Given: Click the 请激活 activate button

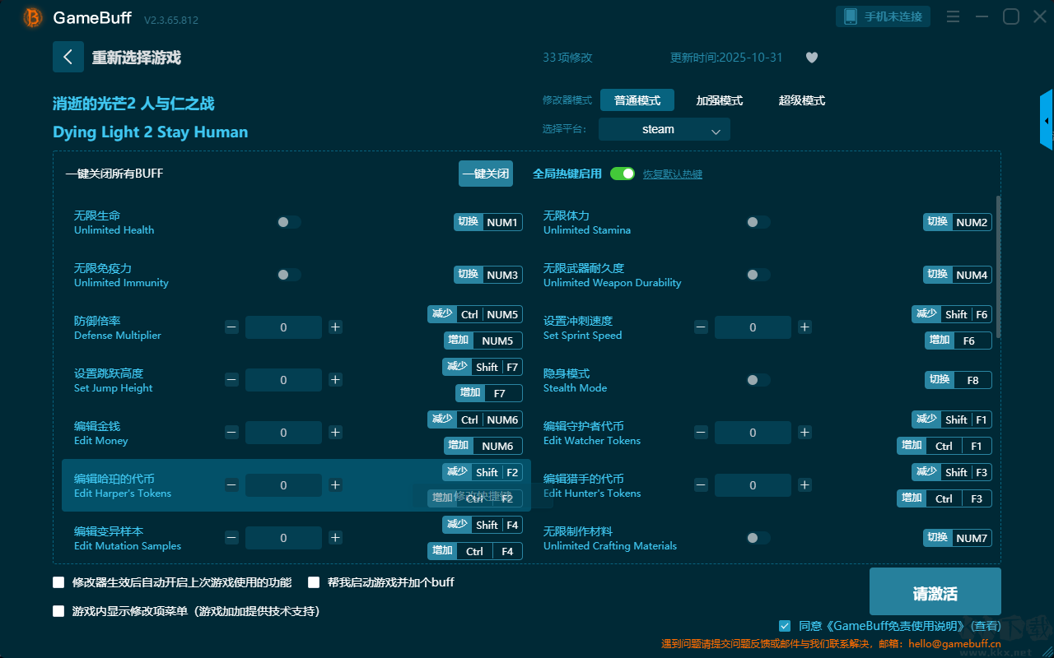Looking at the screenshot, I should 935,593.
